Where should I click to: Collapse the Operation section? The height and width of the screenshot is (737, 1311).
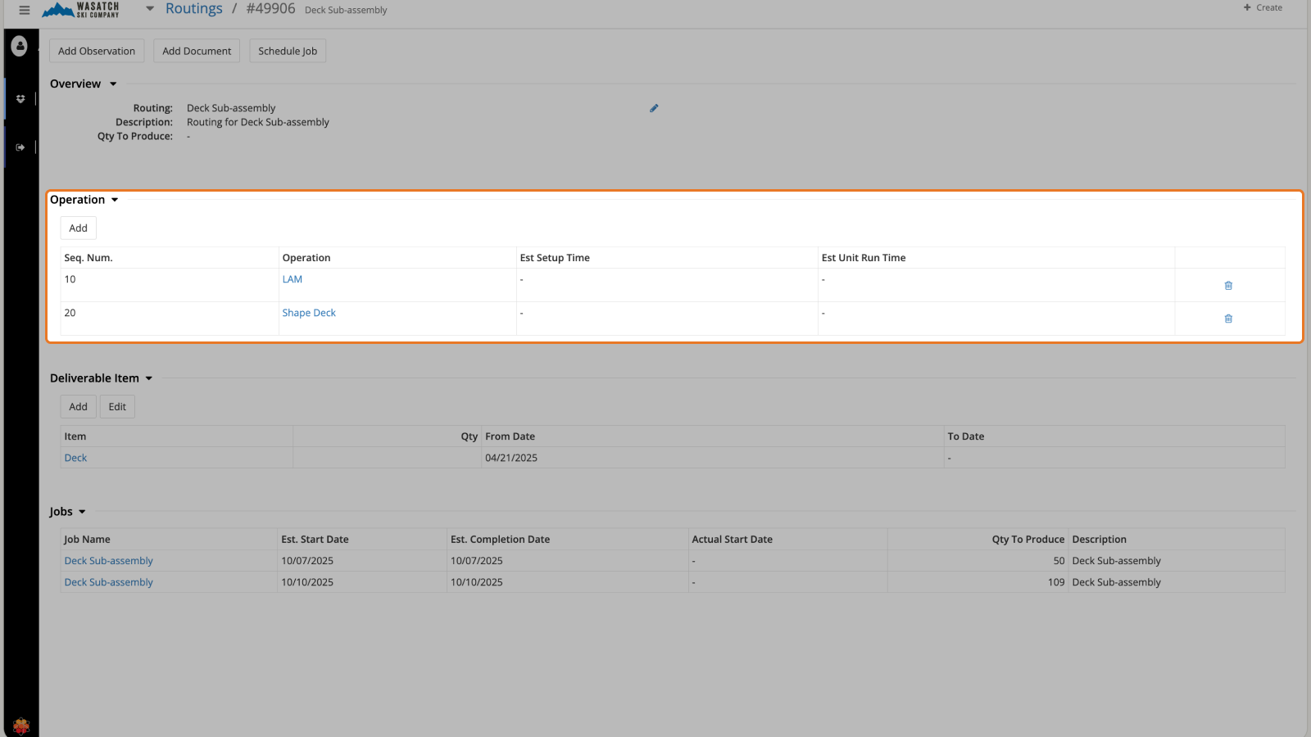(x=115, y=199)
